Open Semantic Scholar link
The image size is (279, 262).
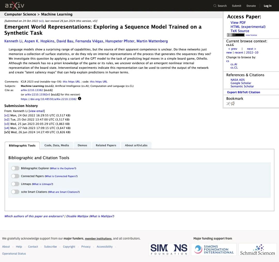click(x=242, y=86)
